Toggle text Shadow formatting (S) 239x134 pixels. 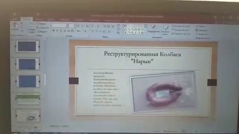65,31
